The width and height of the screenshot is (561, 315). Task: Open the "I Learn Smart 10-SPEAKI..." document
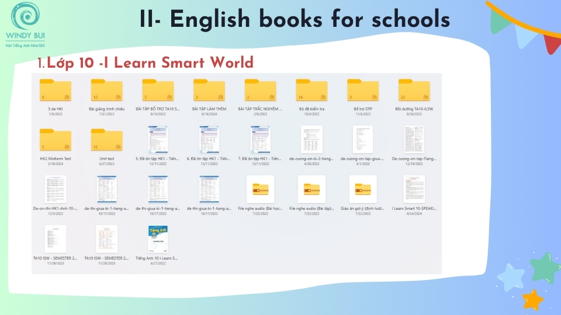click(414, 189)
